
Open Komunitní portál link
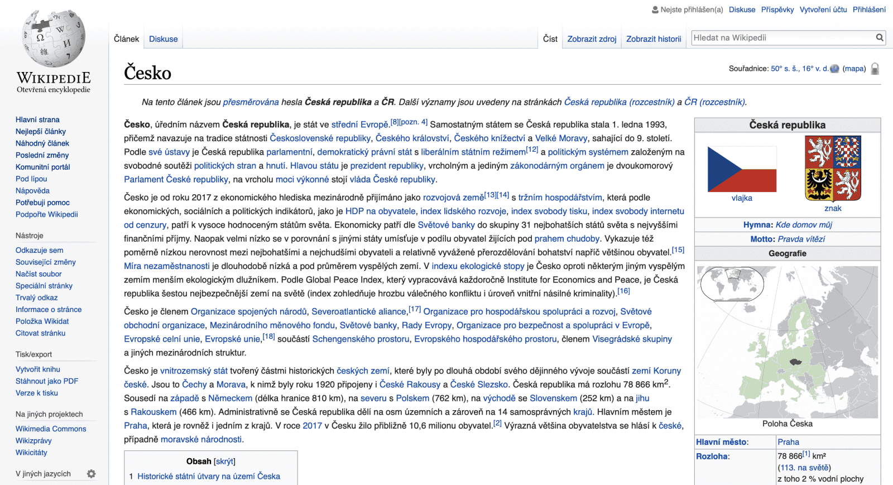click(x=43, y=167)
